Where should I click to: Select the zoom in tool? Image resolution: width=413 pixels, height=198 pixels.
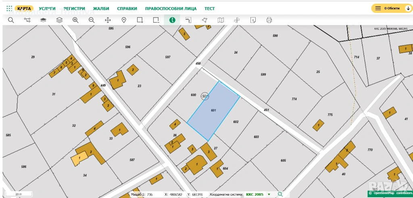(75, 20)
